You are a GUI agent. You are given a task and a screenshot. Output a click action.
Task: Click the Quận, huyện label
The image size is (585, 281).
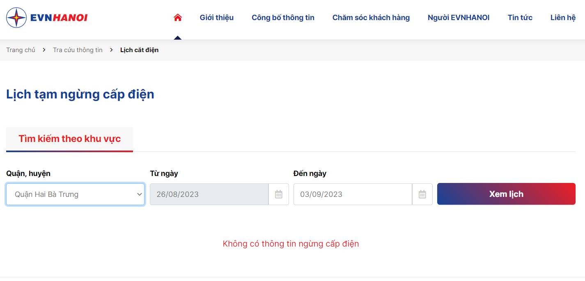28,174
